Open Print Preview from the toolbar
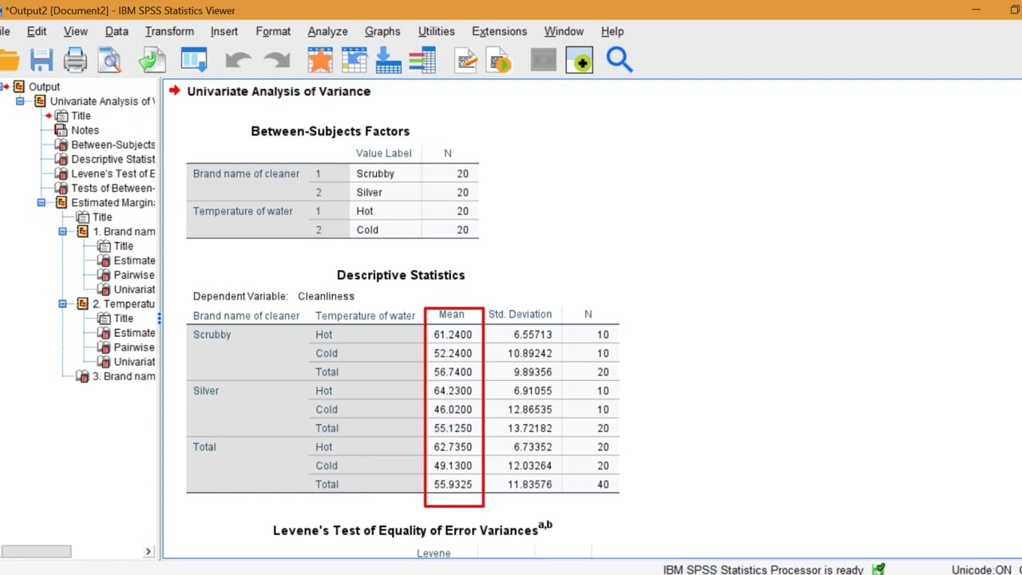1022x575 pixels. click(110, 61)
